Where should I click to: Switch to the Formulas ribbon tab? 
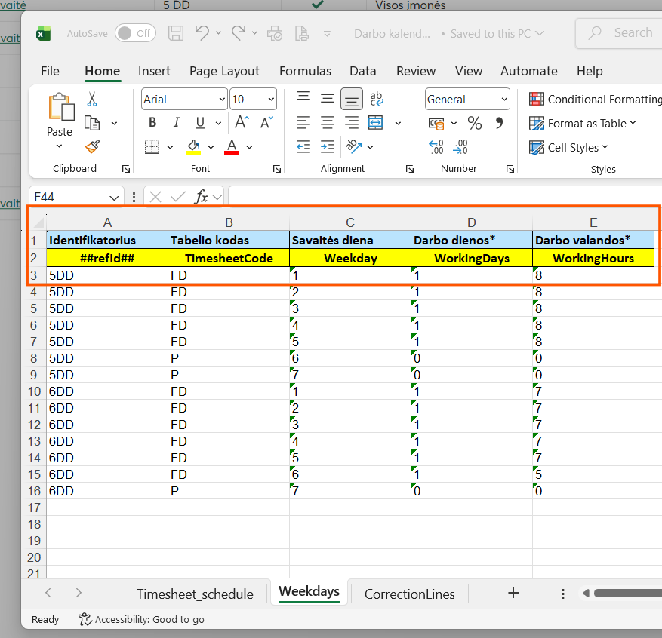click(305, 71)
